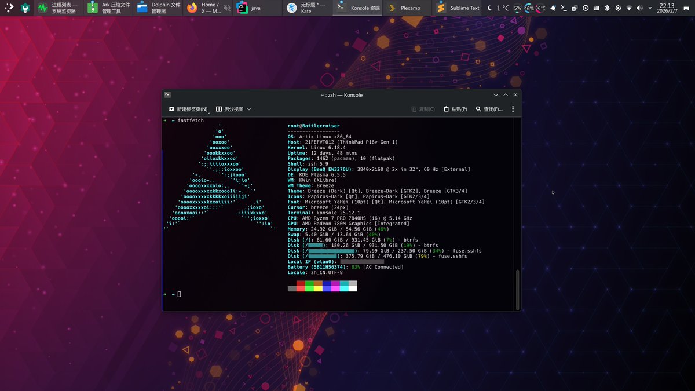Click the 'DE: KDE Plasma 6.5.5' line
The width and height of the screenshot is (695, 391).
(x=317, y=174)
